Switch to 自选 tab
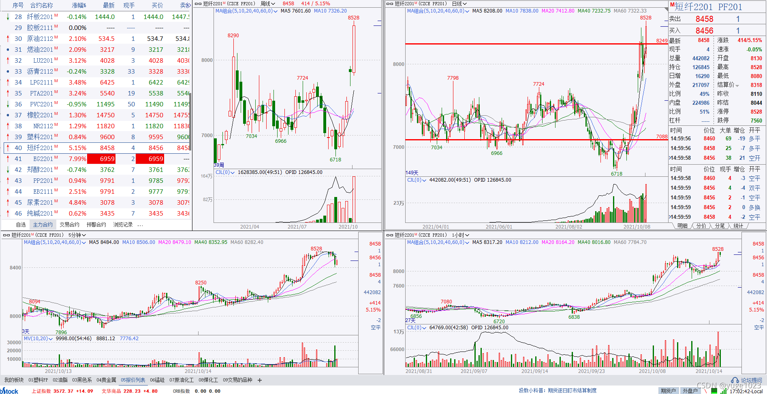Viewport: 767px width, 394px height. [x=21, y=225]
